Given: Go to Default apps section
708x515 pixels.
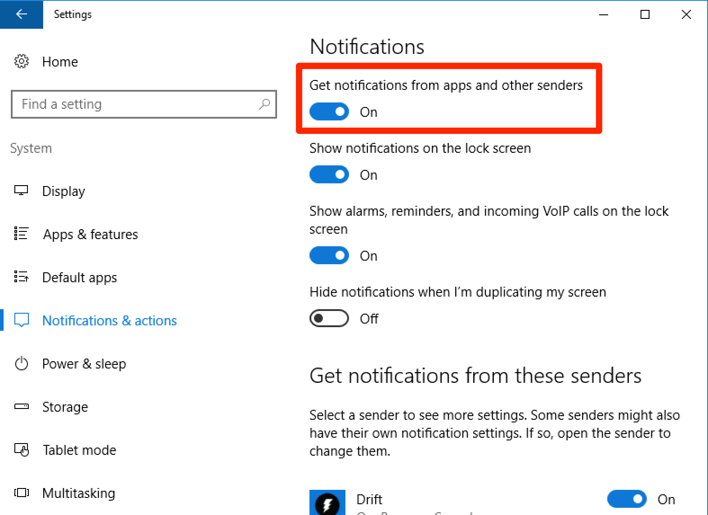Looking at the screenshot, I should 80,277.
